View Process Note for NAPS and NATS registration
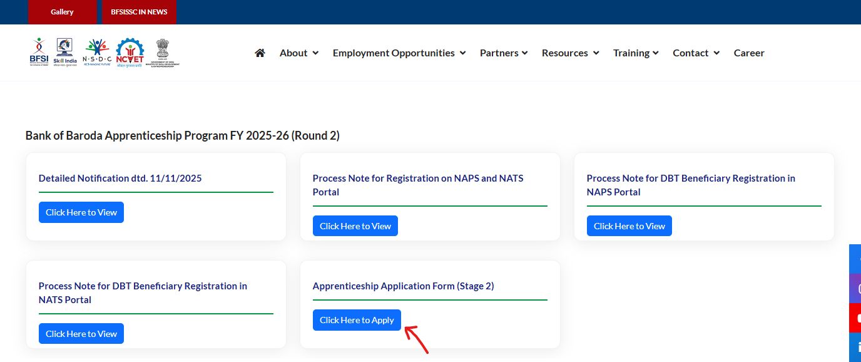861x362 pixels. click(355, 226)
